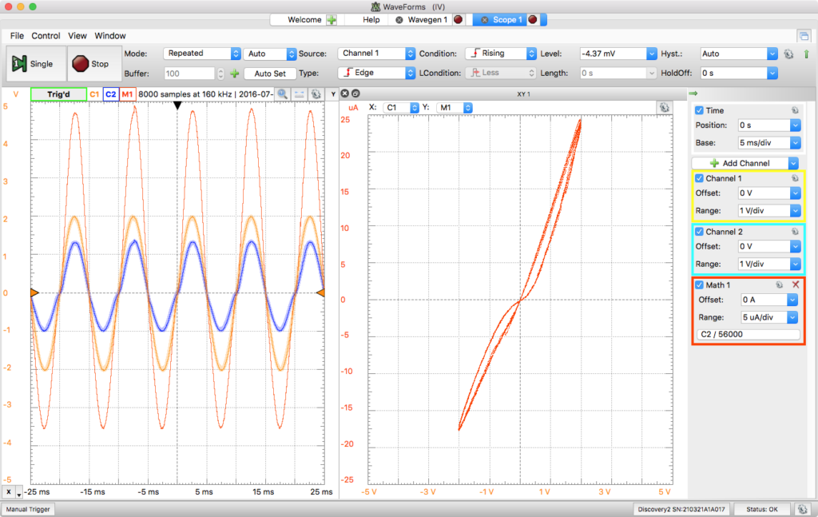Click the Y cursor icon next to the plot
Image resolution: width=818 pixels, height=517 pixels.
[x=333, y=93]
